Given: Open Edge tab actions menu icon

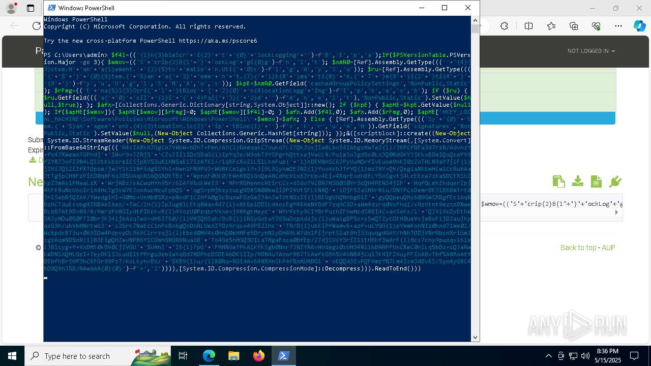Looking at the screenshot, I should coord(31,8).
